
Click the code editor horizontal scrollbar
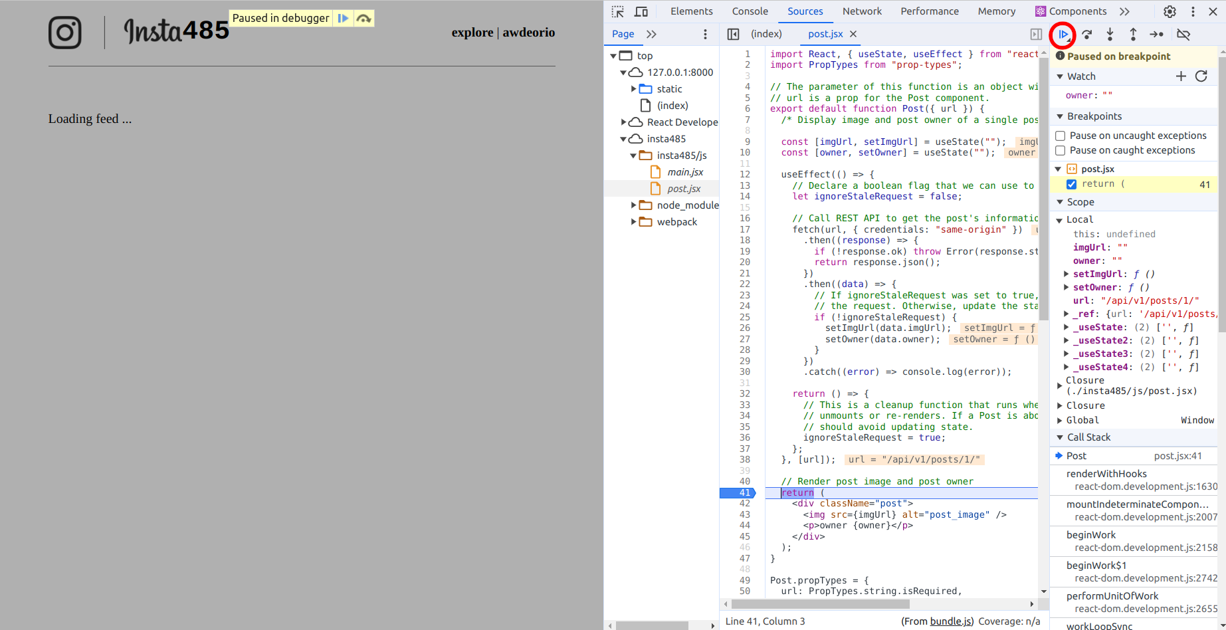coord(821,604)
